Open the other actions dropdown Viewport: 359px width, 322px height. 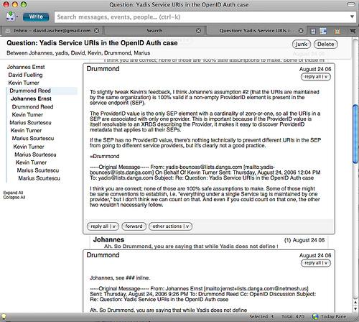click(170, 226)
